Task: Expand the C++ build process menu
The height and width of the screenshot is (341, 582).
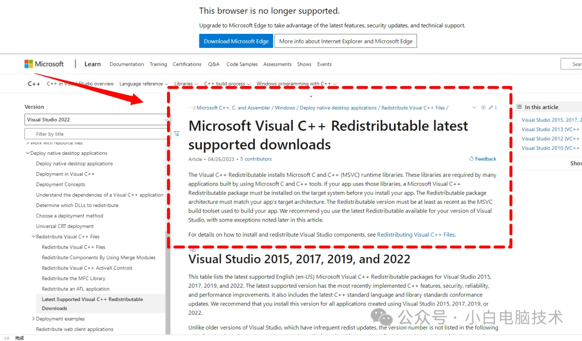Action: click(227, 84)
